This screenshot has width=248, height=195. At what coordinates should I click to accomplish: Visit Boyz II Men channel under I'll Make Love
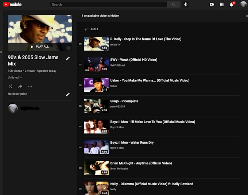point(117,127)
